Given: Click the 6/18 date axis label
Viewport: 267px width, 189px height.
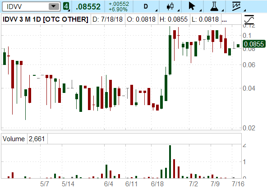Looking at the screenshot, I should point(157,184).
